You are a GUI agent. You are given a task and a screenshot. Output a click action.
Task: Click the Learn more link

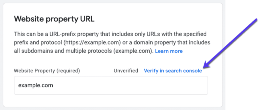(169, 51)
